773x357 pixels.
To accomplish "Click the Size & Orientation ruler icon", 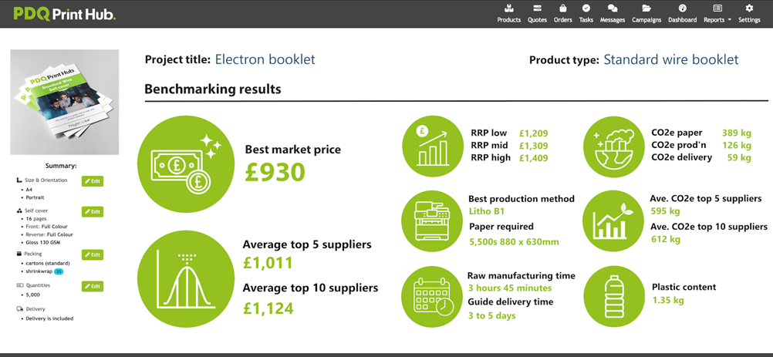I will [x=19, y=180].
